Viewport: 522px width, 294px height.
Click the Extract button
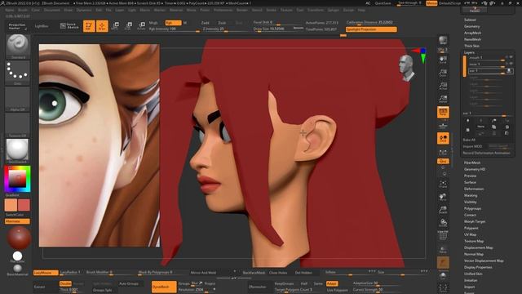coord(40,287)
